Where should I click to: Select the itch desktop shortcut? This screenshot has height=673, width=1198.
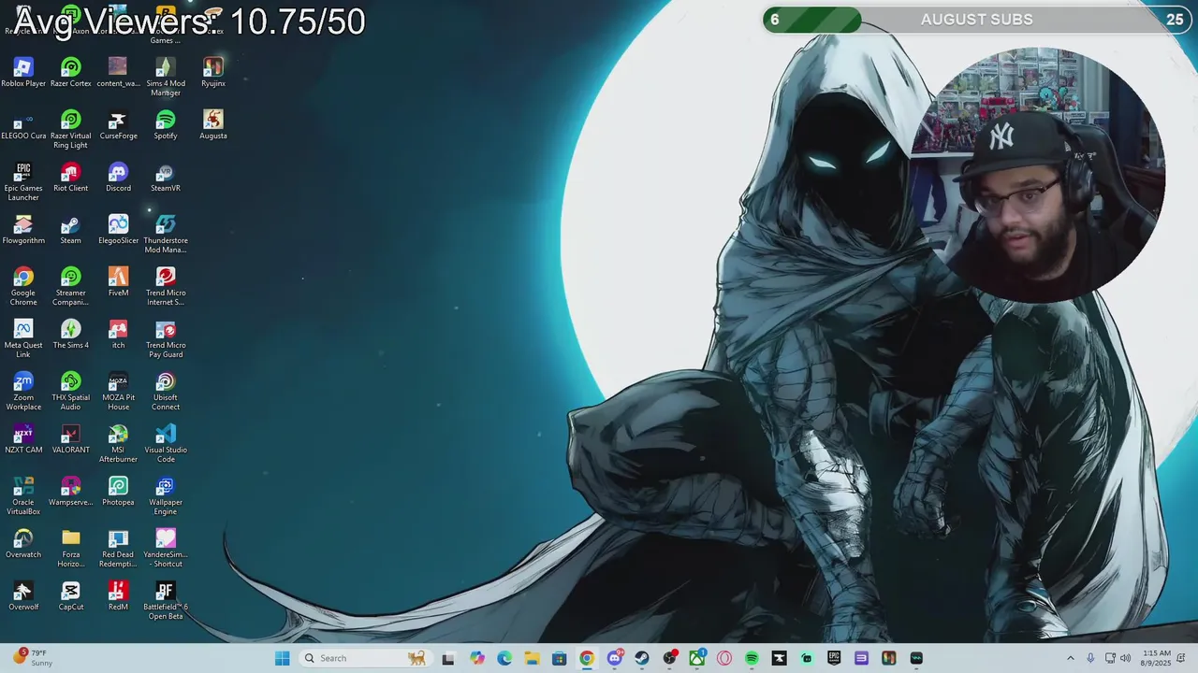118,335
